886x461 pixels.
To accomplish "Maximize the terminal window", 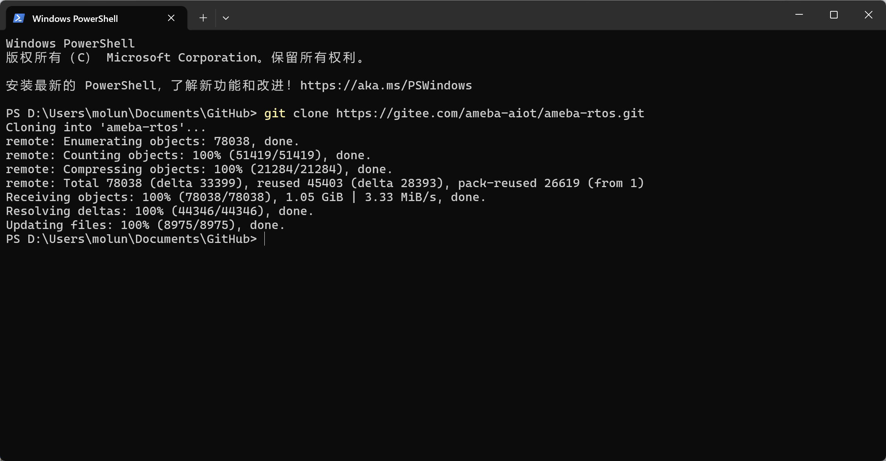I will tap(834, 15).
